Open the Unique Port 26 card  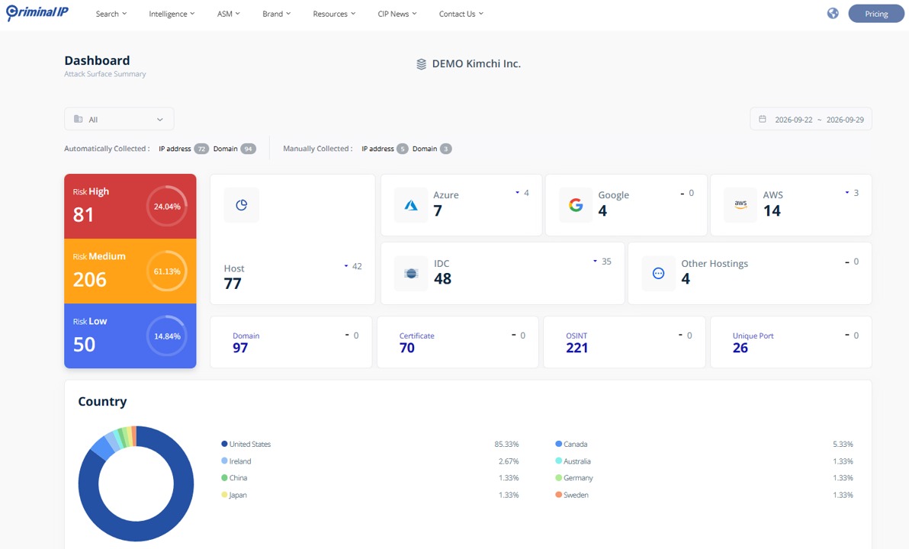[791, 342]
